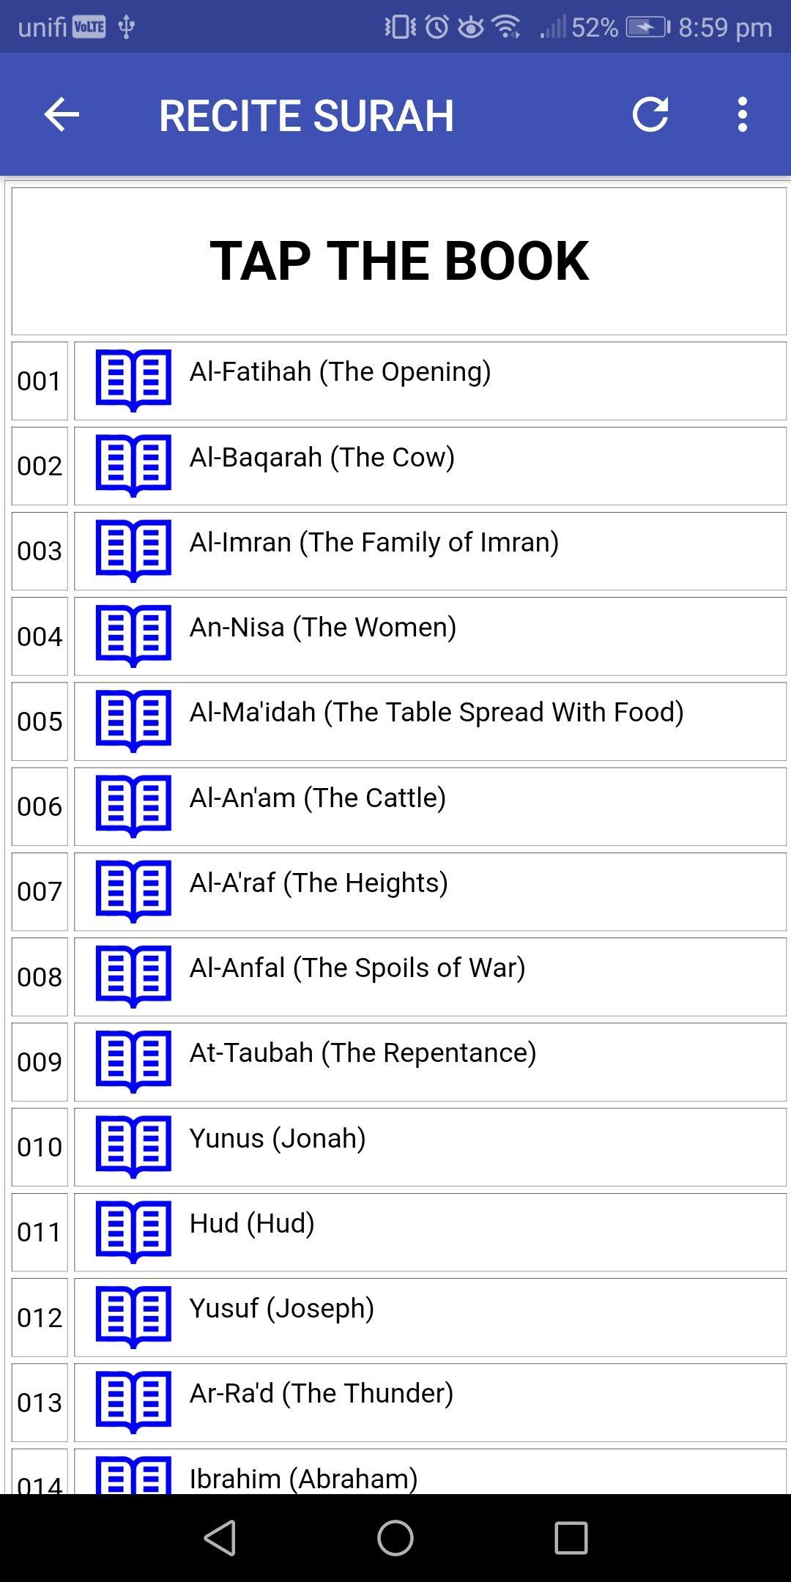Open Al-Ma'idah surah via its book icon
791x1582 pixels.
[133, 721]
